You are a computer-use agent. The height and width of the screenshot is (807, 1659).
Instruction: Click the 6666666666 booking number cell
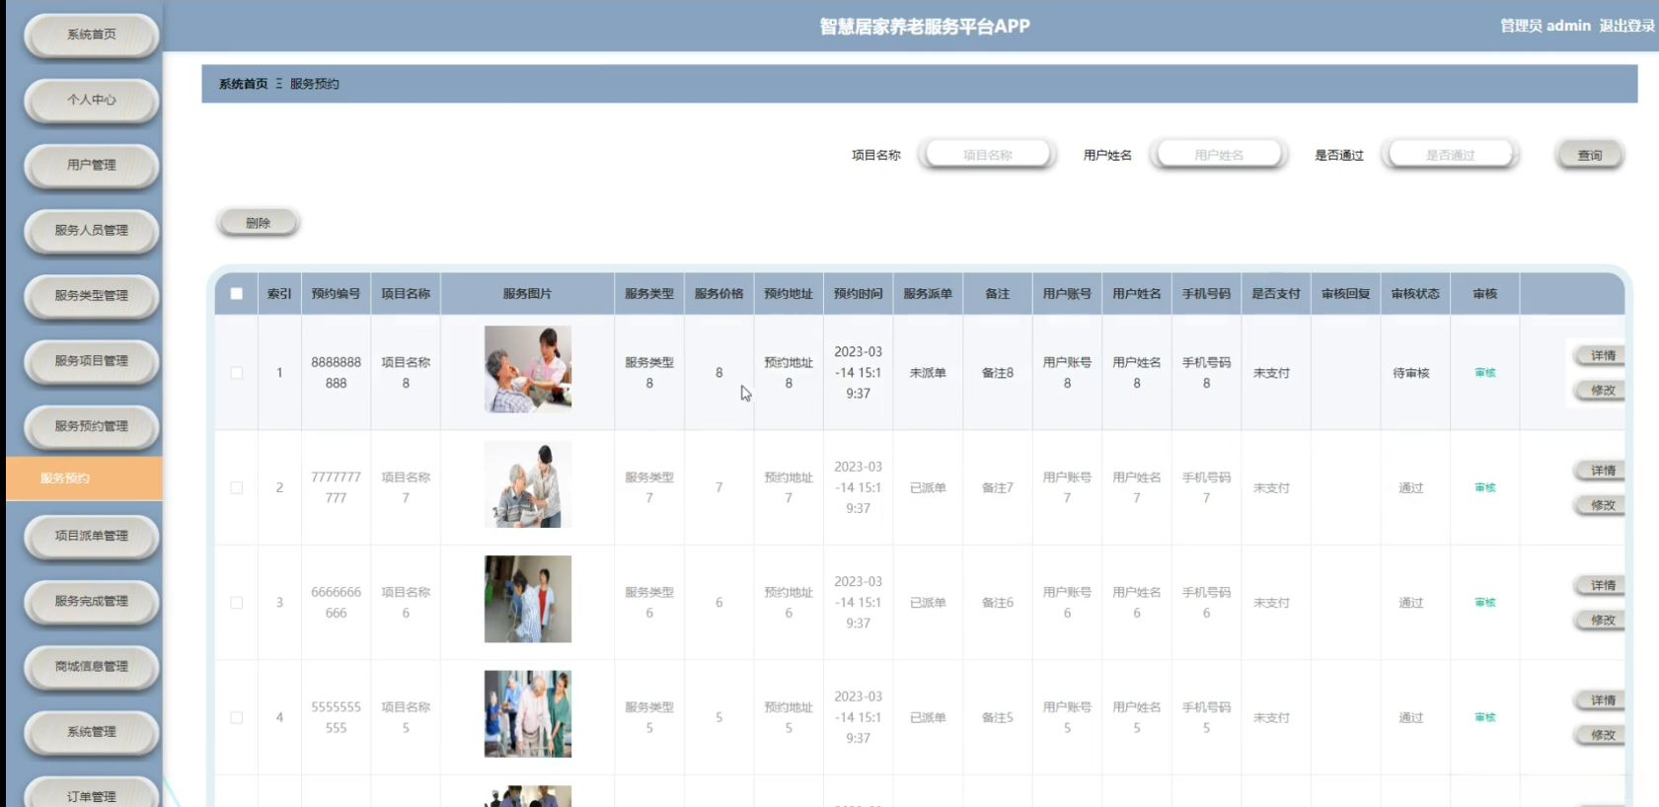tap(336, 603)
